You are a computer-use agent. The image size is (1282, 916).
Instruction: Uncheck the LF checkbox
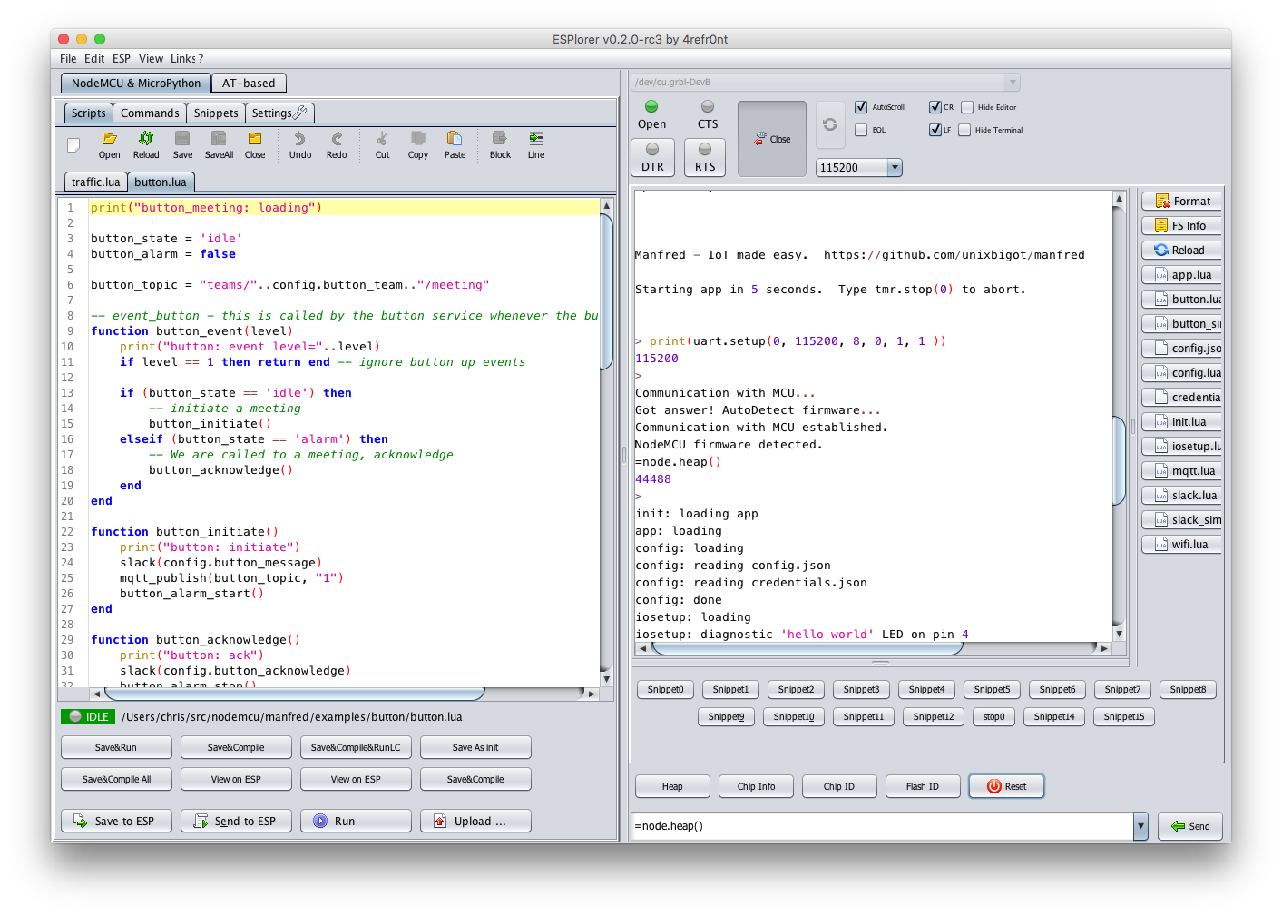click(935, 130)
